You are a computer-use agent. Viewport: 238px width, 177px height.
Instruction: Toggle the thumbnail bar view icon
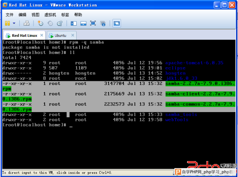83,23
